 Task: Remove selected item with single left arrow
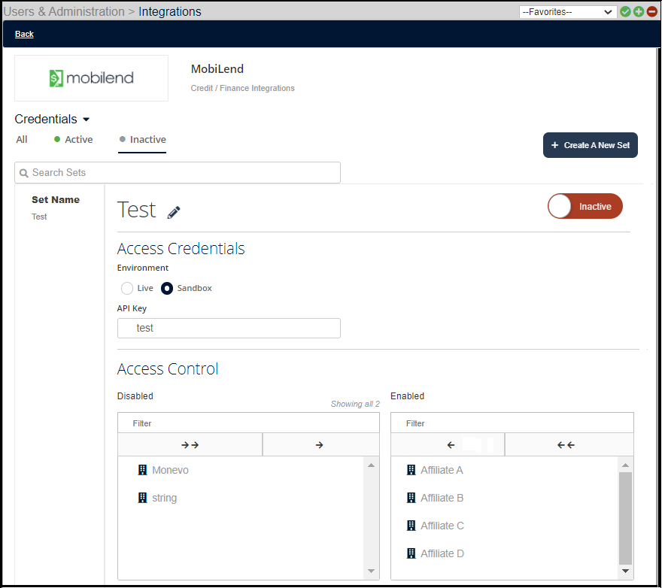[448, 445]
